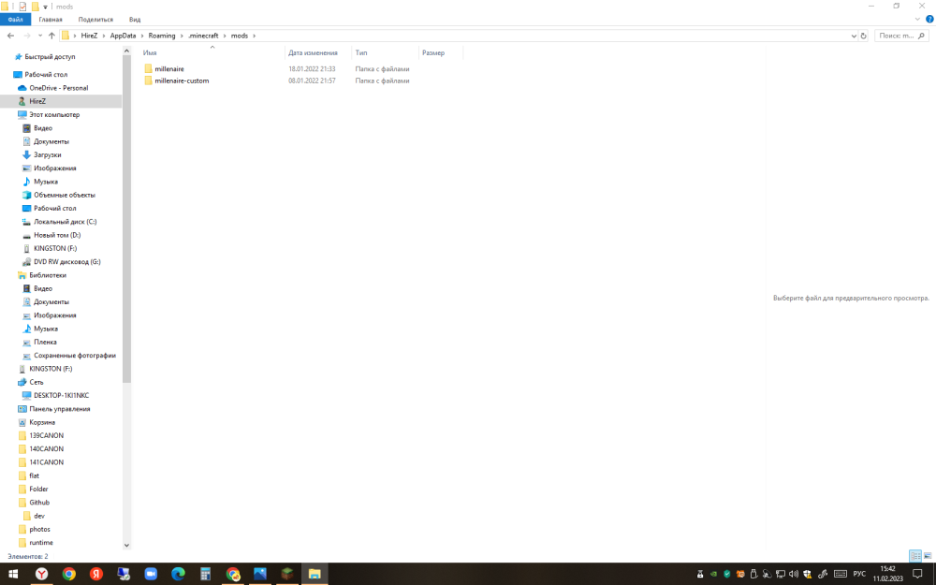The image size is (936, 585).
Task: Open DVD RW дисковод (G:) in the sidebar
Action: click(66, 261)
